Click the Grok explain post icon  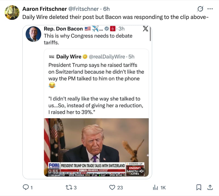pos(200,9)
